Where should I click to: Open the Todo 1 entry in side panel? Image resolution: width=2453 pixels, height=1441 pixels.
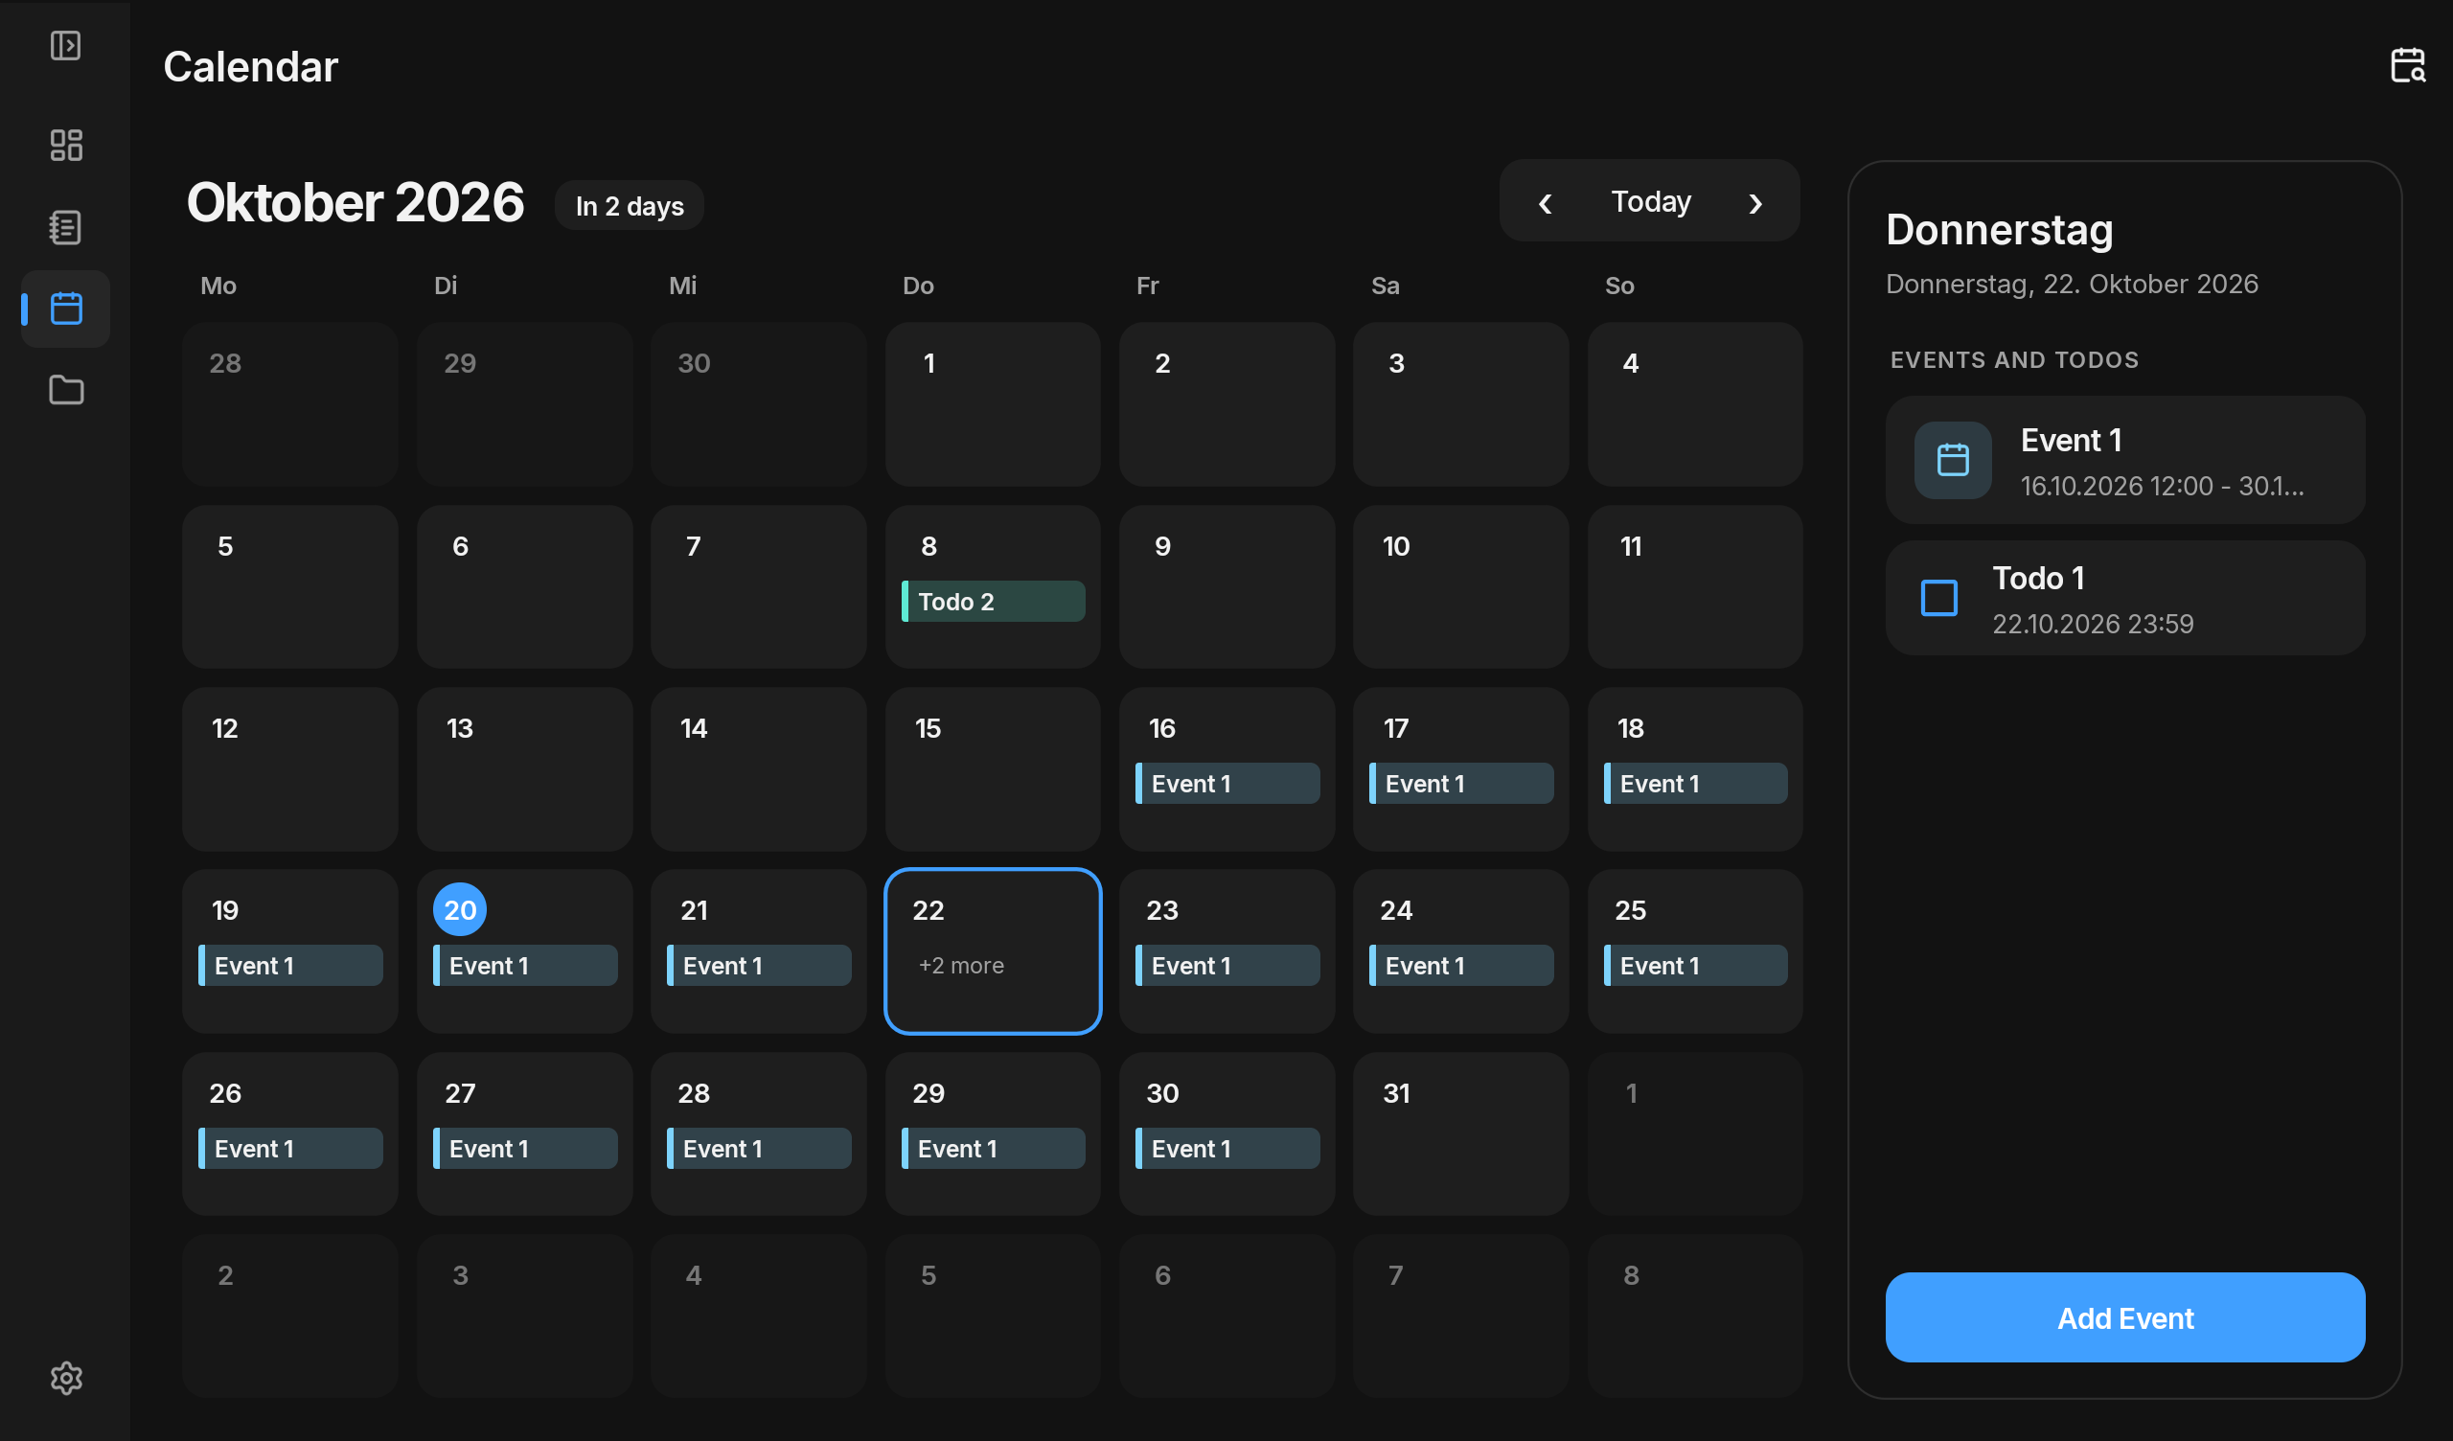2125,598
